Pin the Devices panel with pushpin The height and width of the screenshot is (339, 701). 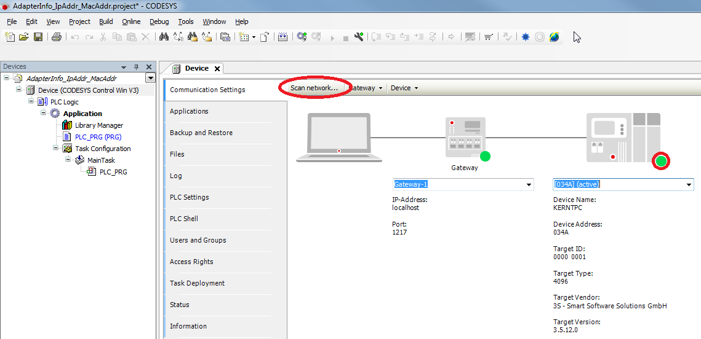click(x=136, y=67)
